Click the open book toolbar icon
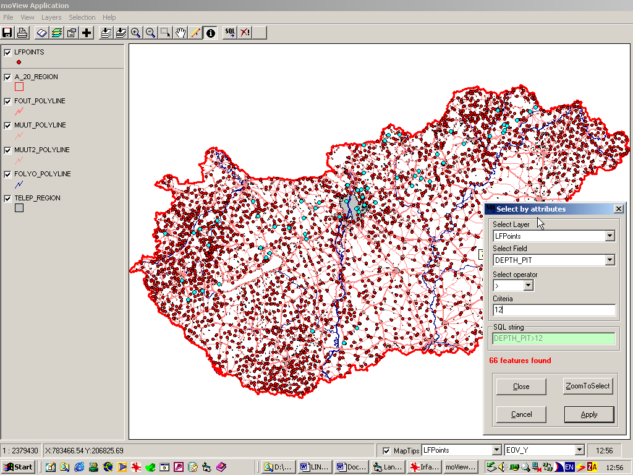Image resolution: width=633 pixels, height=475 pixels. [42, 33]
